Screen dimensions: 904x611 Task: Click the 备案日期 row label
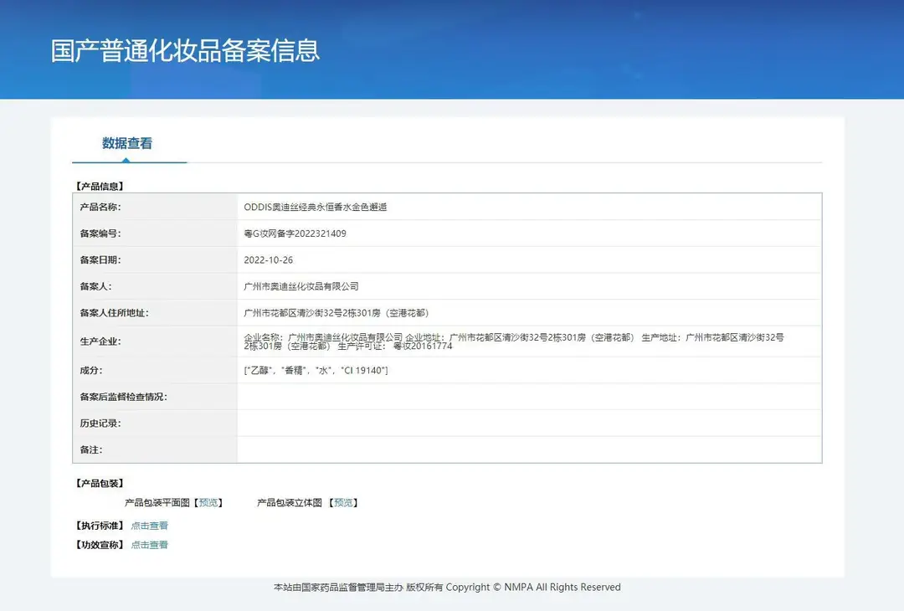click(x=100, y=260)
